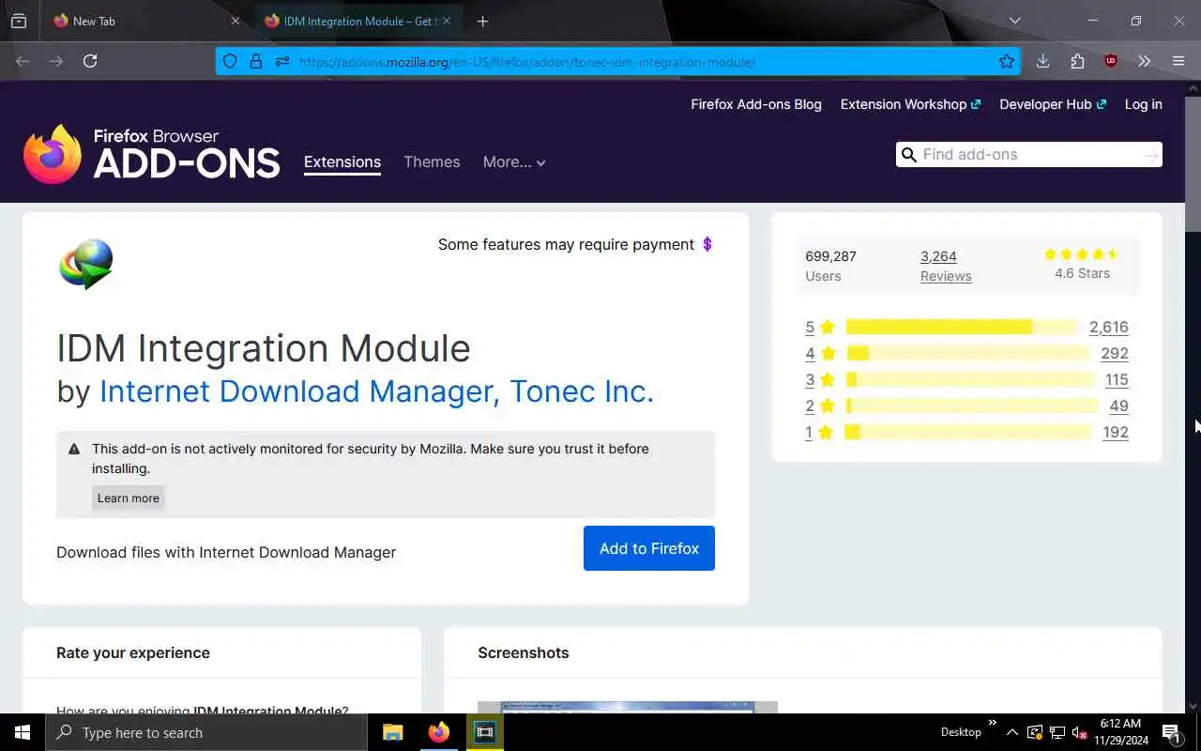Open the Extensions section
Image resolution: width=1201 pixels, height=751 pixels.
(x=342, y=161)
